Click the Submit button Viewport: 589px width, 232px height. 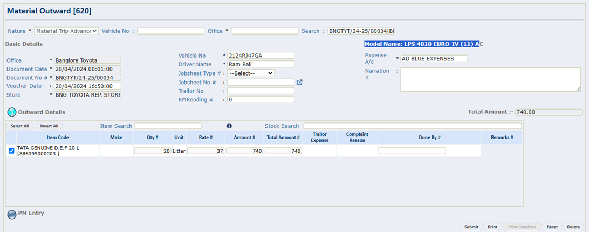pos(471,227)
